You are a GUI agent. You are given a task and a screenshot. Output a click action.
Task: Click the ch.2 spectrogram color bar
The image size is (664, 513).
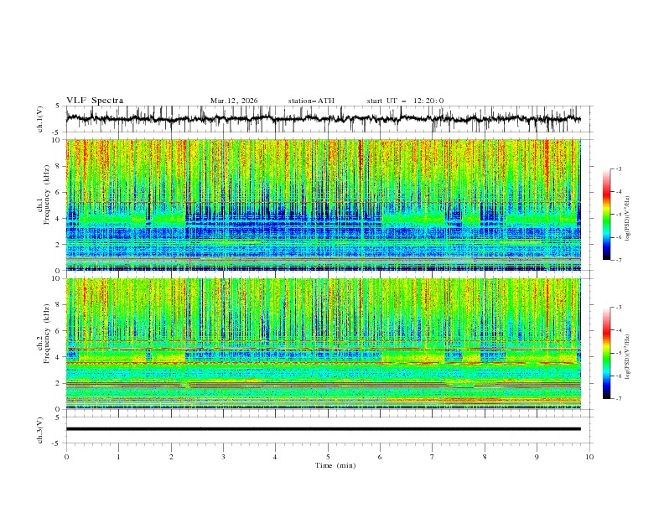pos(606,353)
